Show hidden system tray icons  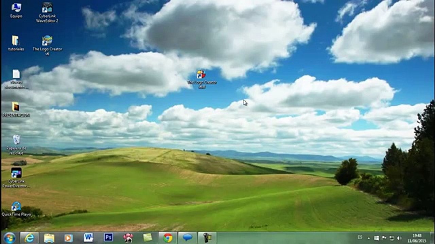coord(369,238)
